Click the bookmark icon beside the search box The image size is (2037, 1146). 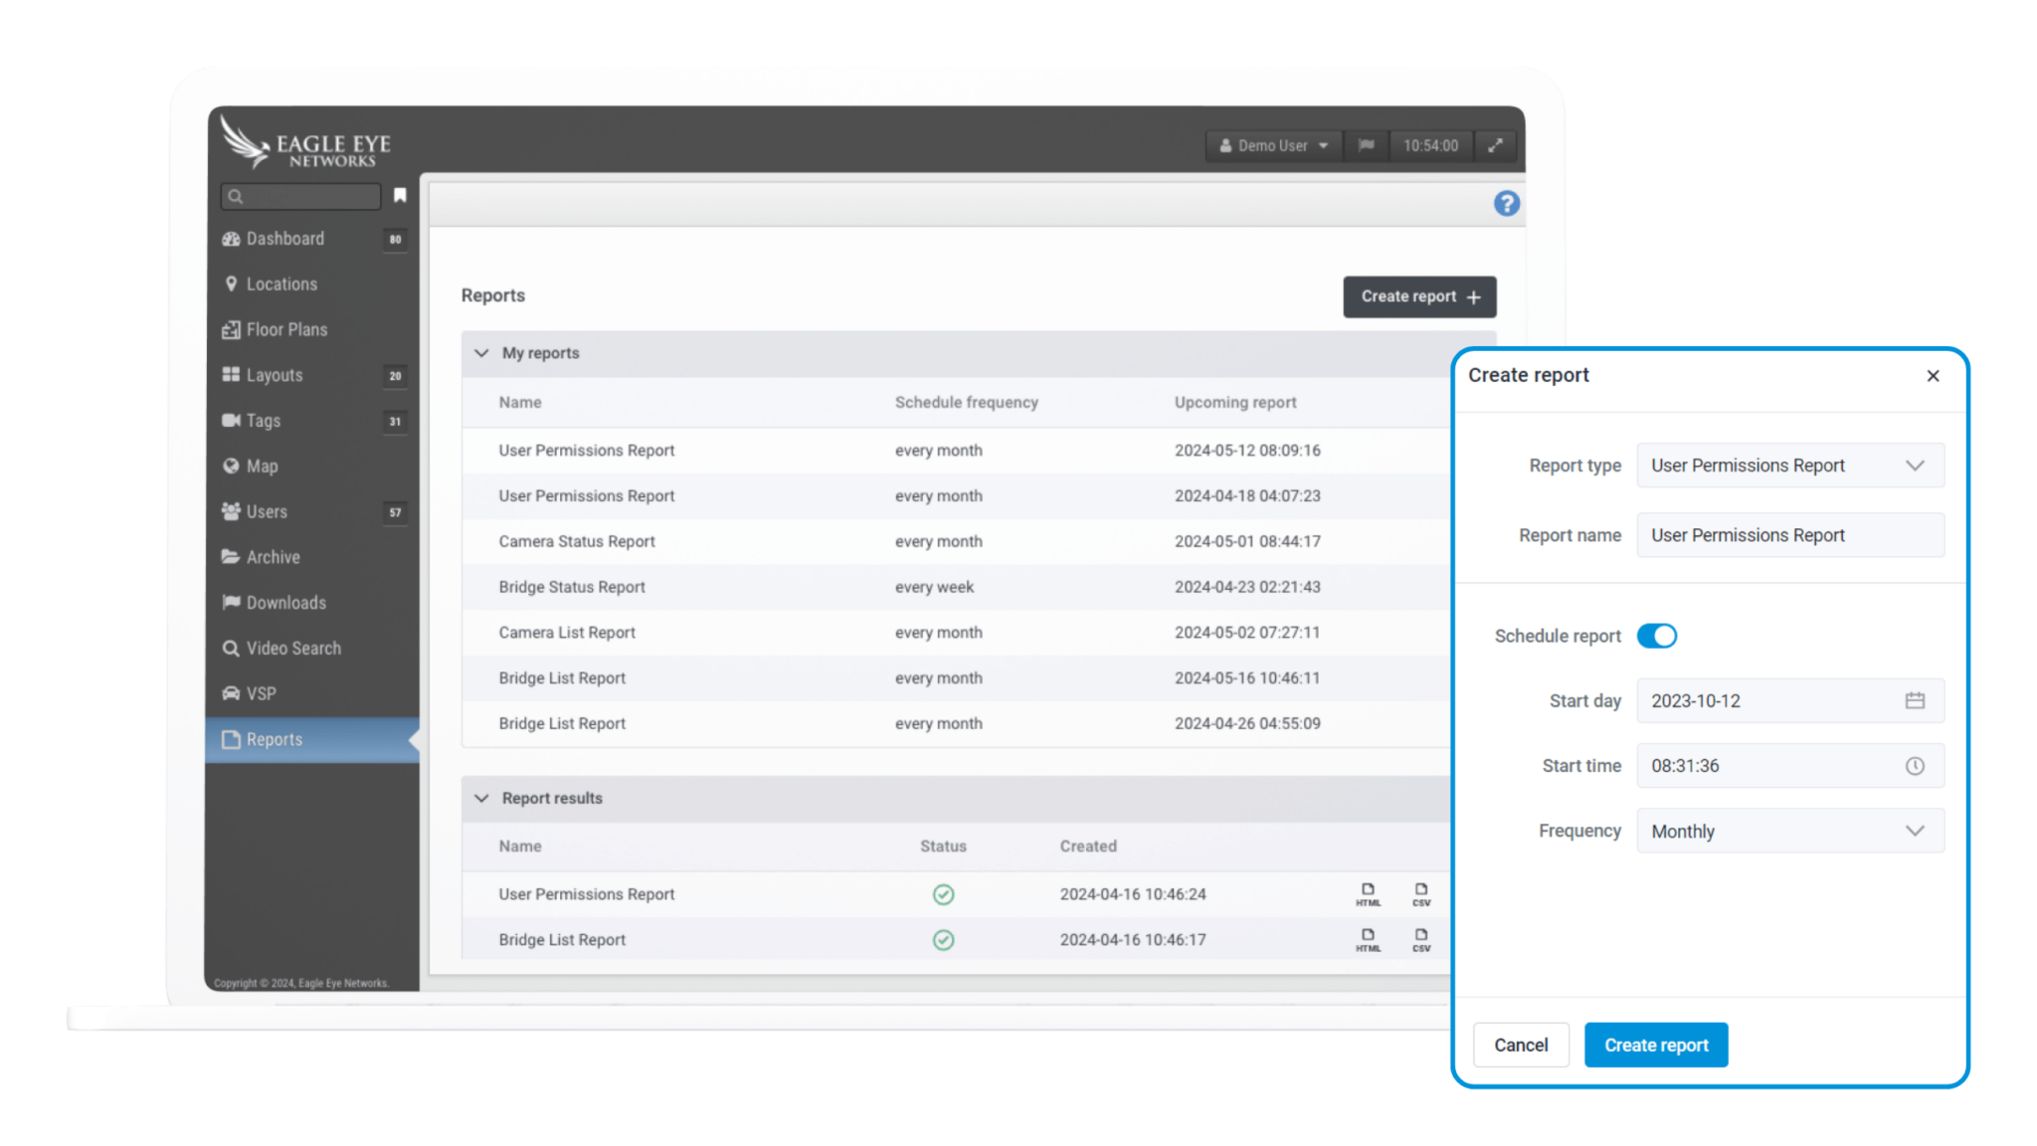tap(399, 196)
